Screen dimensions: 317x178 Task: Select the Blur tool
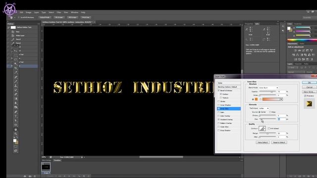16,103
